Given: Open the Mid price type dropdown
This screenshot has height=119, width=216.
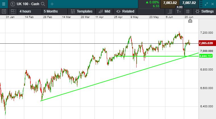Looking at the screenshot, I should (104, 11).
